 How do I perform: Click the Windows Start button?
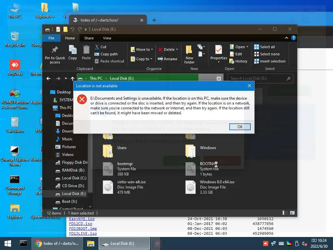tap(8, 243)
